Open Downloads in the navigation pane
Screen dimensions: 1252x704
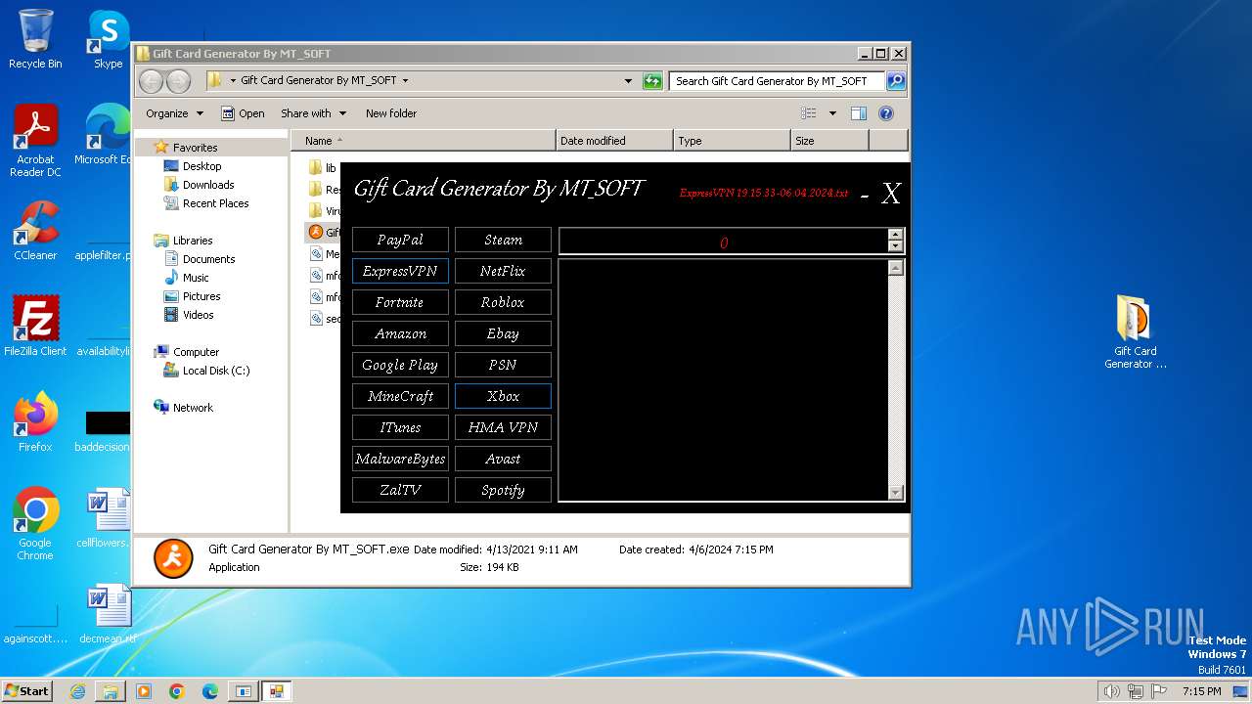point(208,185)
